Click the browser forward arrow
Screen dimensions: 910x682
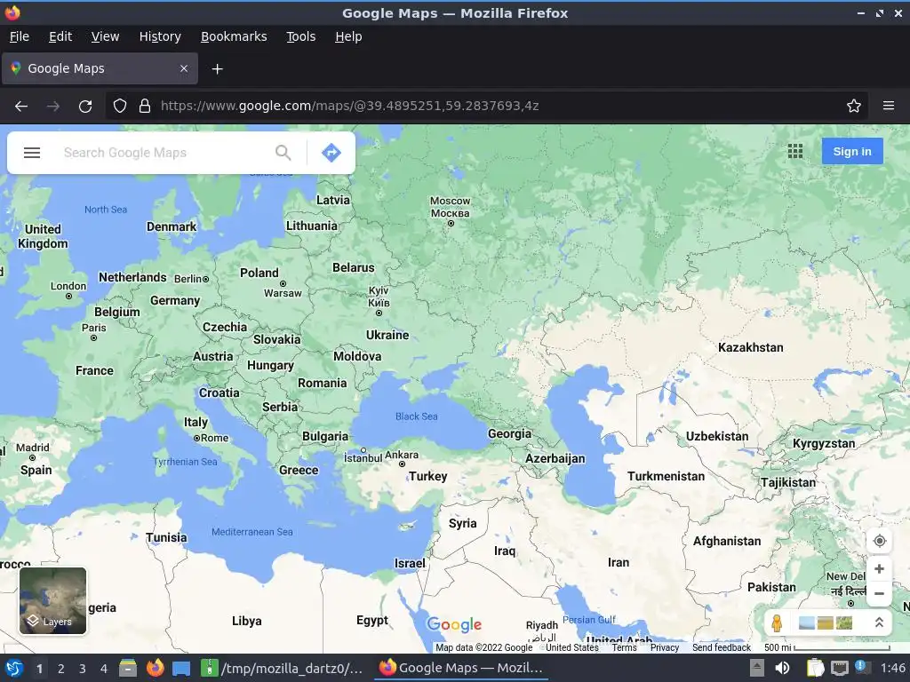tap(52, 107)
